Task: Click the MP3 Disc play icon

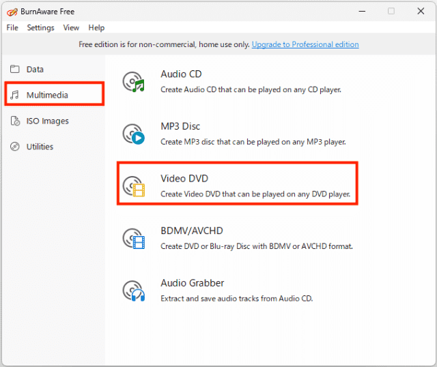Action: tap(134, 134)
